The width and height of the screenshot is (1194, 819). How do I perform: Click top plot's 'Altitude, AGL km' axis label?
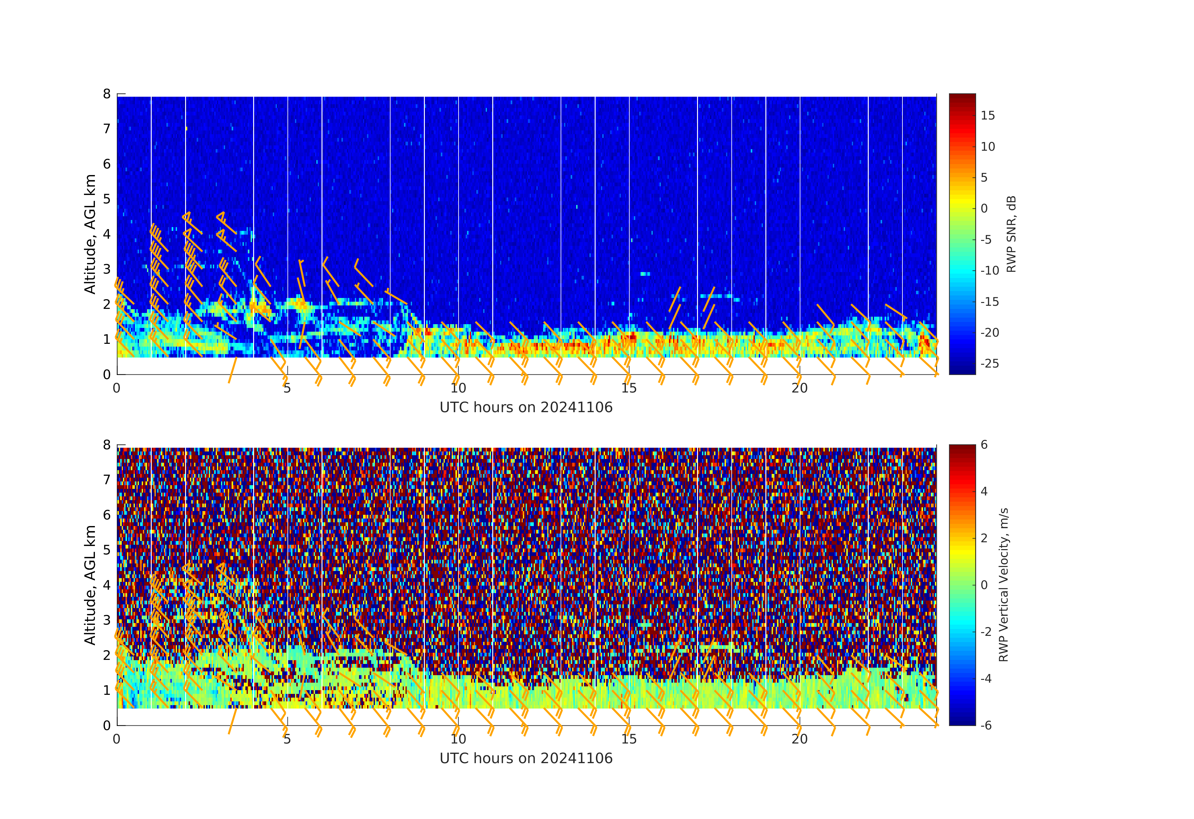tap(90, 234)
